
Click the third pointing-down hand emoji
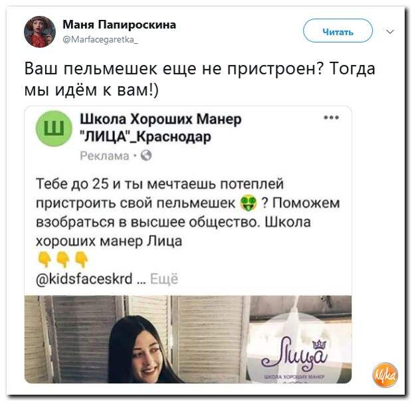point(82,259)
